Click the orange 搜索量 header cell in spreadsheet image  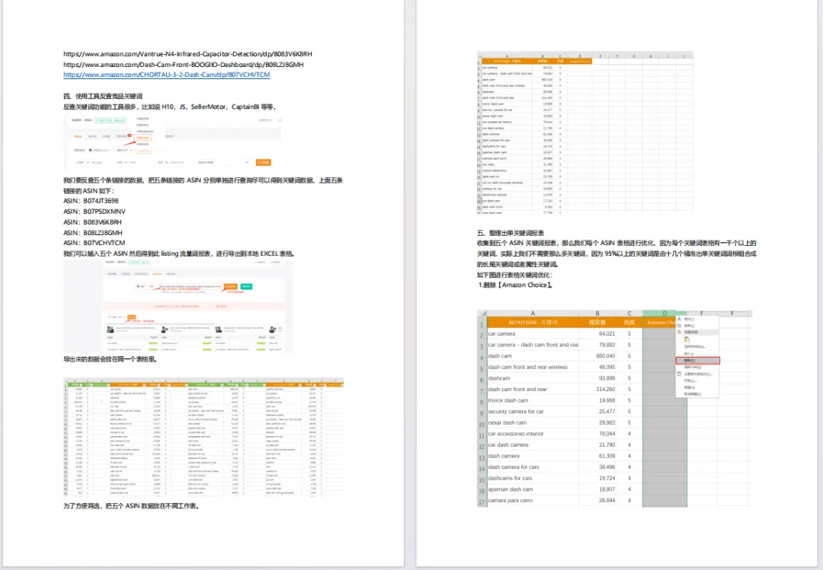point(597,323)
